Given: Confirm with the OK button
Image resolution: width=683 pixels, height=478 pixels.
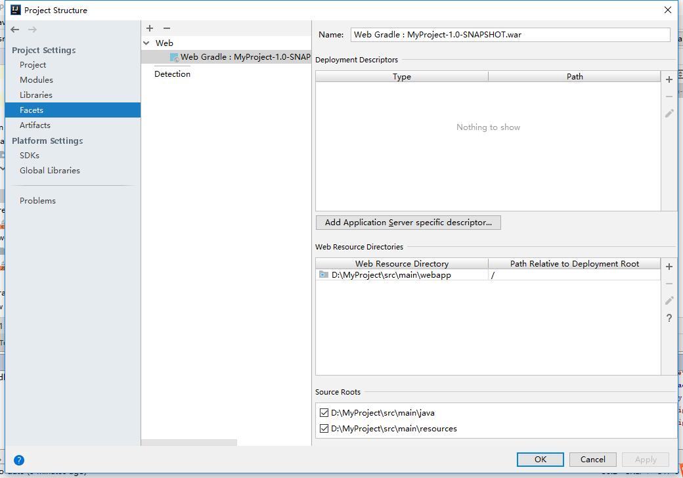Looking at the screenshot, I should point(540,459).
